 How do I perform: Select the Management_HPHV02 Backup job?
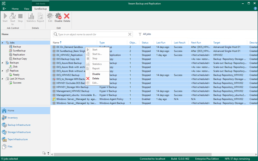[x=154, y=91]
